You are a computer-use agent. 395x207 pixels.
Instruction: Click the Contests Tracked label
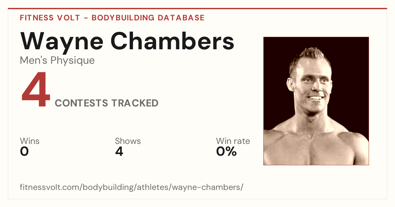pyautogui.click(x=107, y=103)
